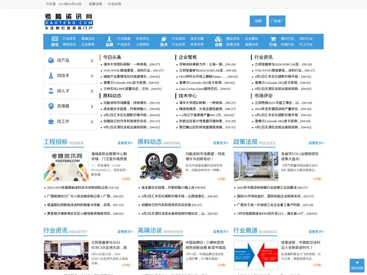The image size is (367, 275).
Task: Expand the 找工作 chevron arrow
Action: (x=92, y=122)
